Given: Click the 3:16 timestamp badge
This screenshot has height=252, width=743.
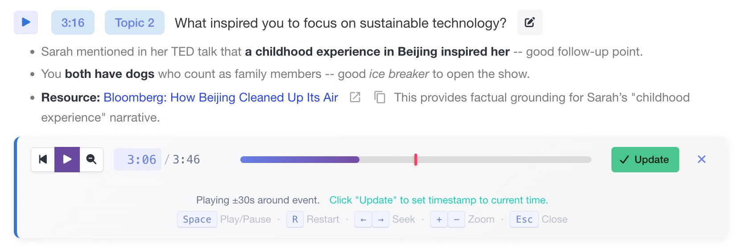Looking at the screenshot, I should click(x=73, y=23).
